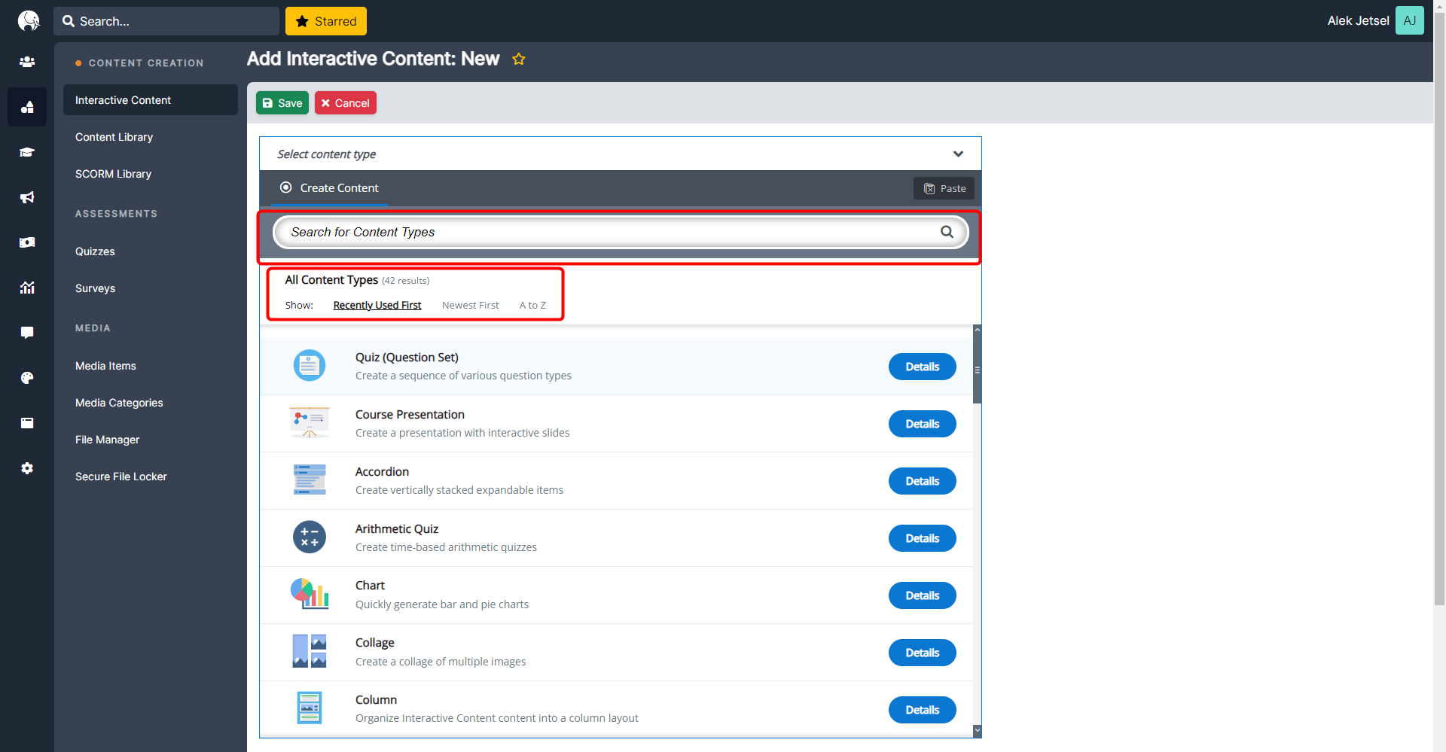The image size is (1446, 752).
Task: Click the top bar Search field
Action: 166,21
